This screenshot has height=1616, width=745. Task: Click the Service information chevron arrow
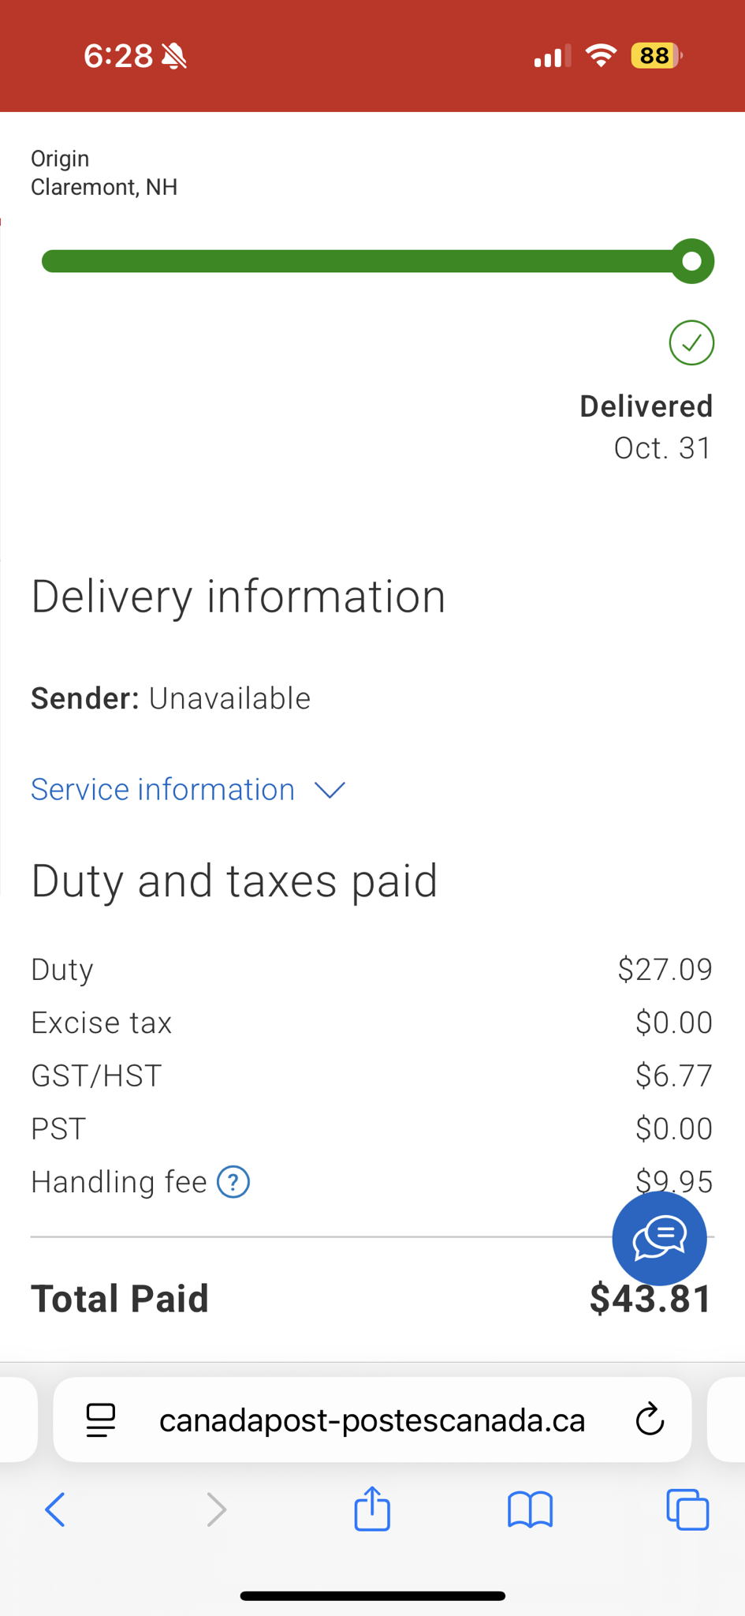coord(330,790)
